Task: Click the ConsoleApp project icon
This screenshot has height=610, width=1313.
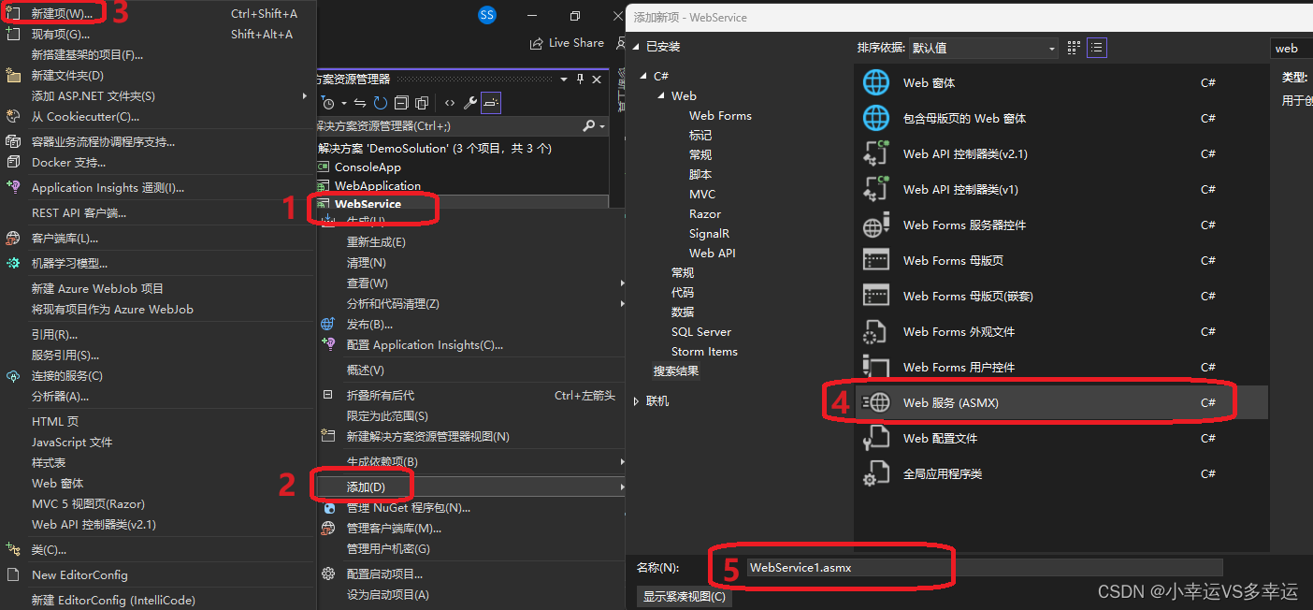Action: (324, 167)
